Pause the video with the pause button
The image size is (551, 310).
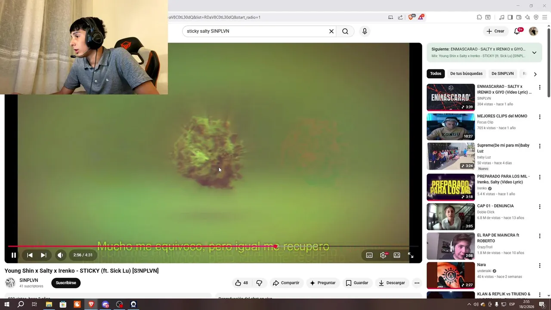tap(14, 255)
